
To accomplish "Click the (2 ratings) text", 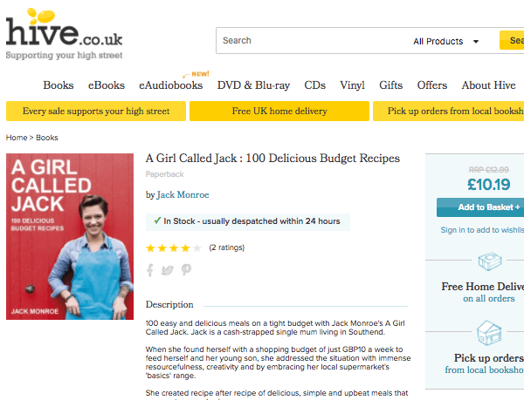I will coord(226,247).
